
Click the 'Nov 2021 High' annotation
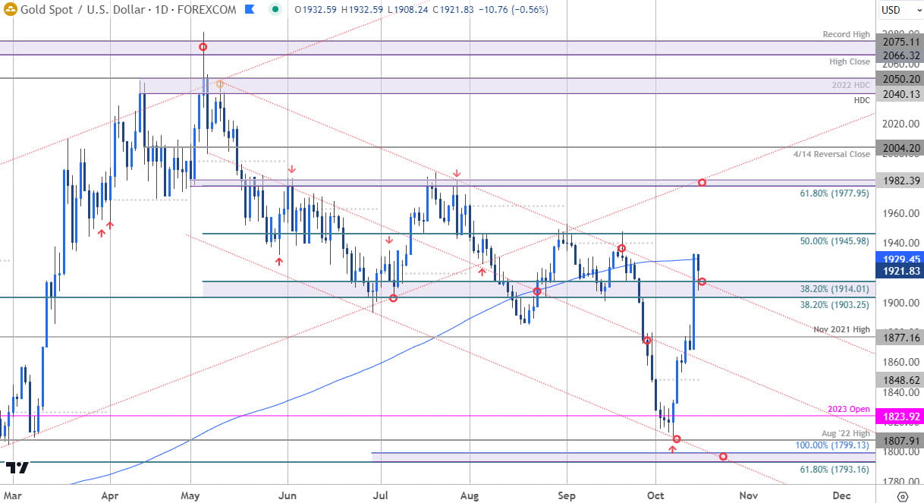(842, 329)
